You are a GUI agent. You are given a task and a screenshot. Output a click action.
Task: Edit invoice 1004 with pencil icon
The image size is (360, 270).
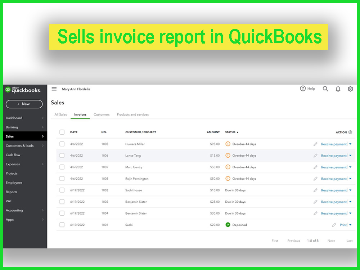[x=315, y=213]
